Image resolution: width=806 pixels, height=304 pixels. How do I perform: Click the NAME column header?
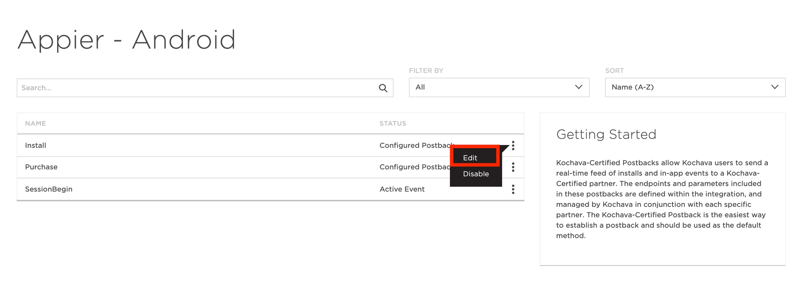coord(36,123)
